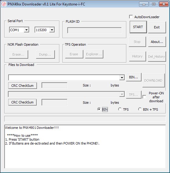Screen dimensions: 170x173
Task: Click NOR Flash Erase... button
Action: [18, 54]
